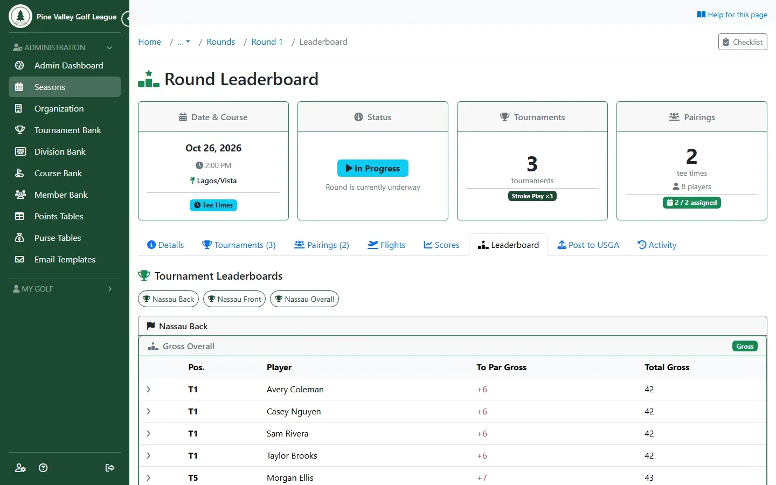The width and height of the screenshot is (776, 485).
Task: Expand Casey Nguyen's row details
Action: point(149,411)
